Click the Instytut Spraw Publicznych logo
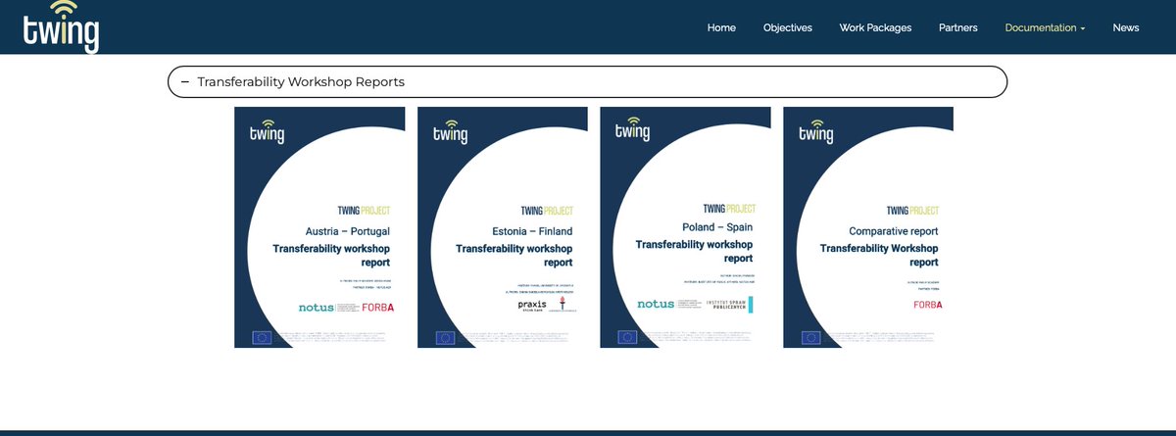1176x436 pixels. click(x=732, y=305)
